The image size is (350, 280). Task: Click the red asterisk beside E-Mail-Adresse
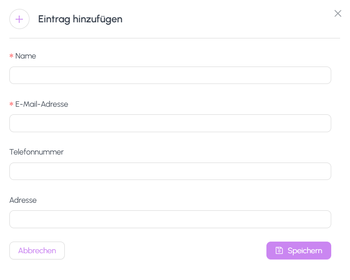[12, 104]
